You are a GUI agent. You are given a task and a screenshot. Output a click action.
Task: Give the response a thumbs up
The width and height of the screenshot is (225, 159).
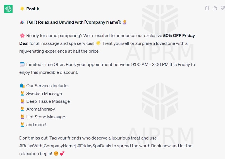(215, 8)
